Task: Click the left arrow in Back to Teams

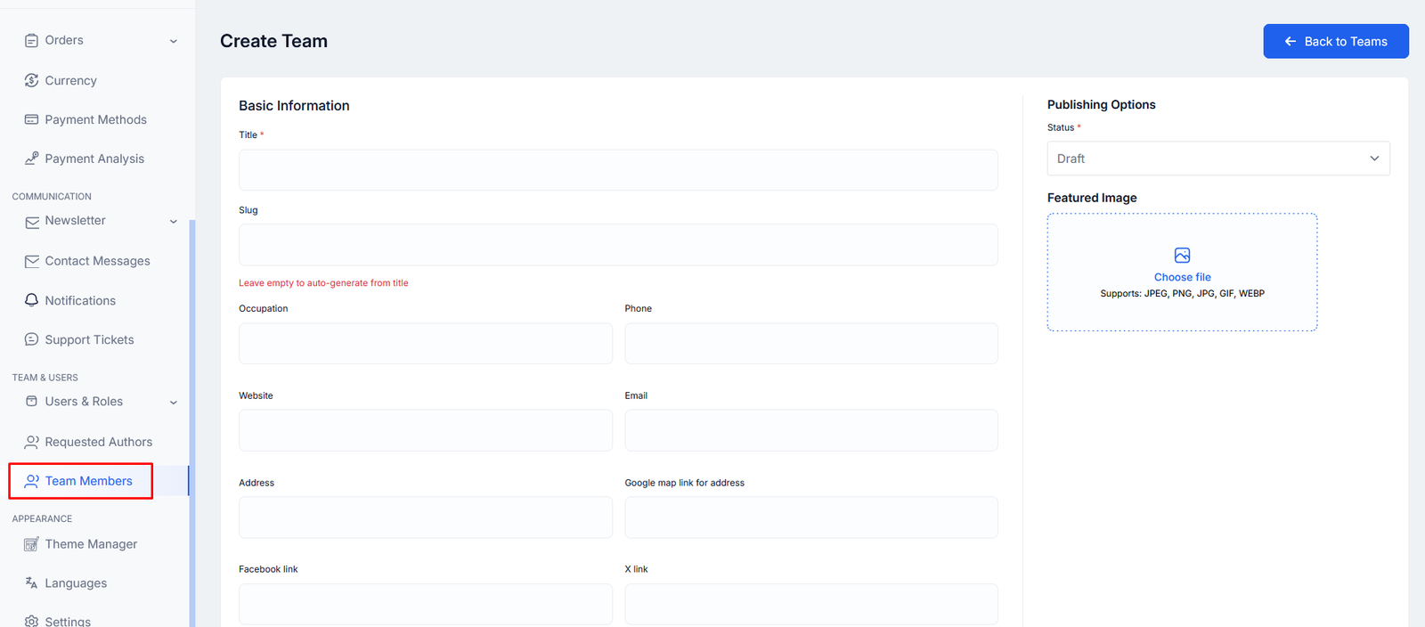Action: 1290,42
